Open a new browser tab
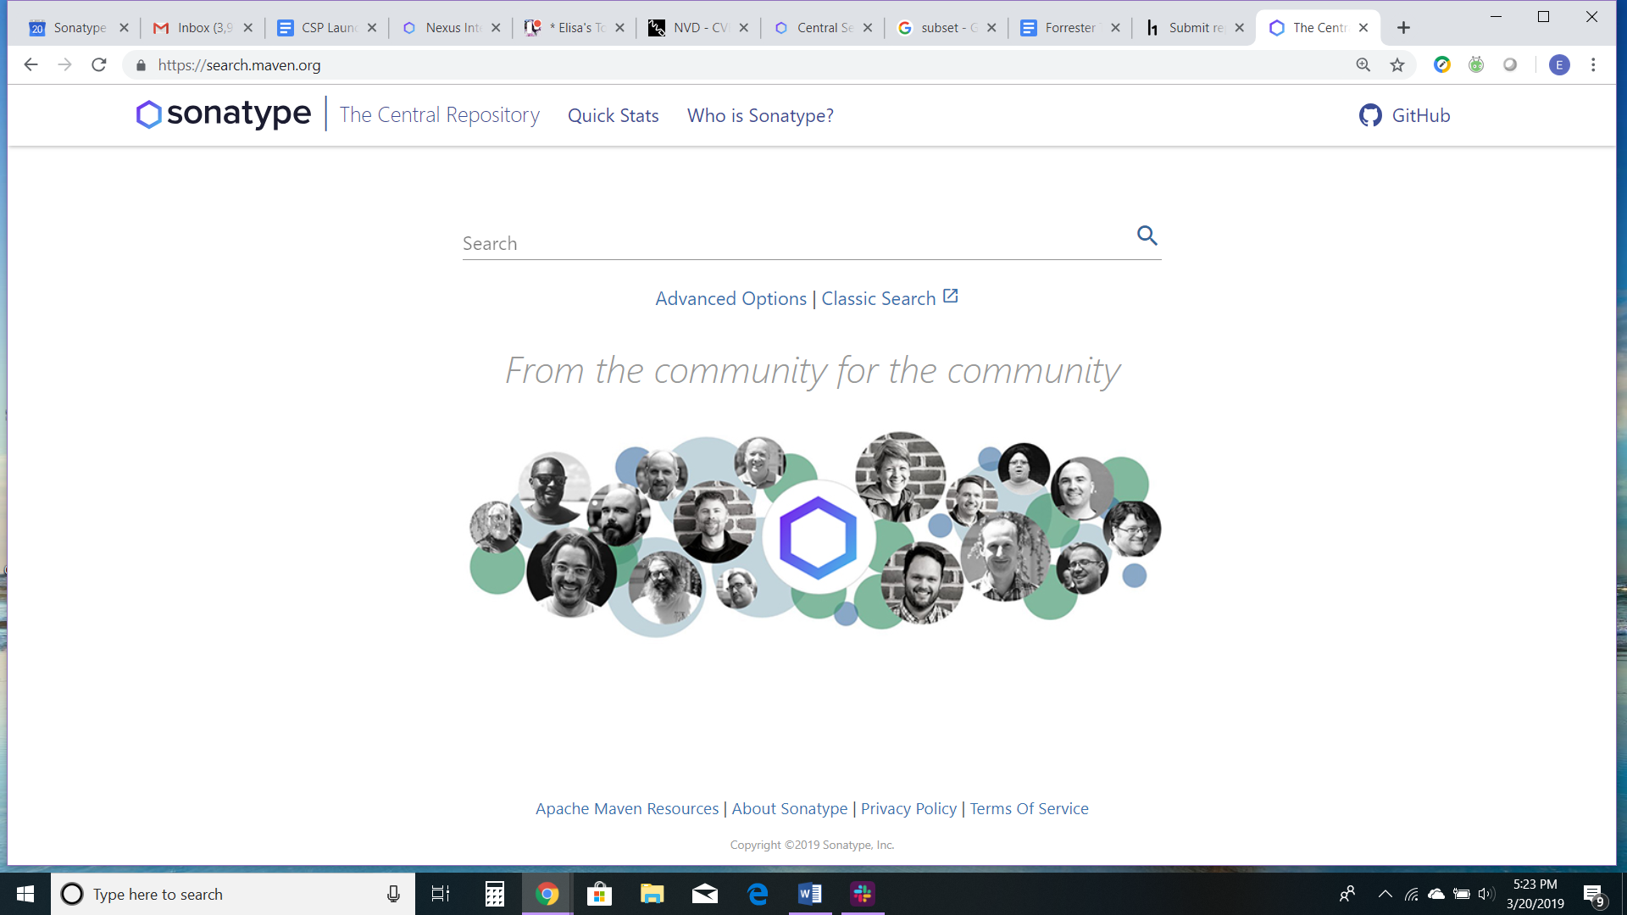Image resolution: width=1627 pixels, height=915 pixels. (1403, 28)
